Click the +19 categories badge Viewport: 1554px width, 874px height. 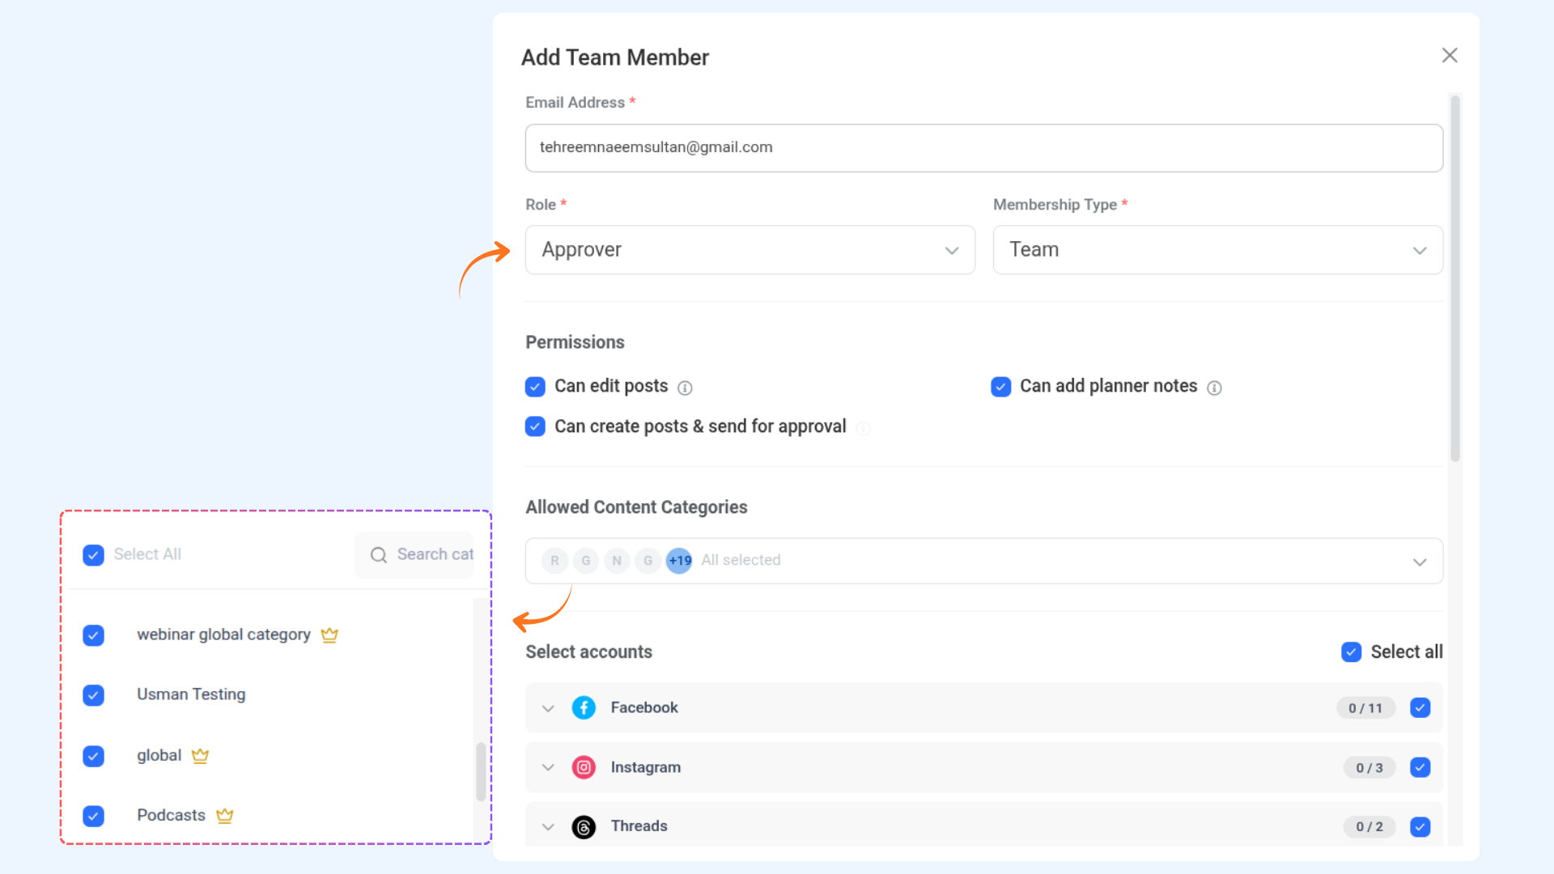(679, 560)
